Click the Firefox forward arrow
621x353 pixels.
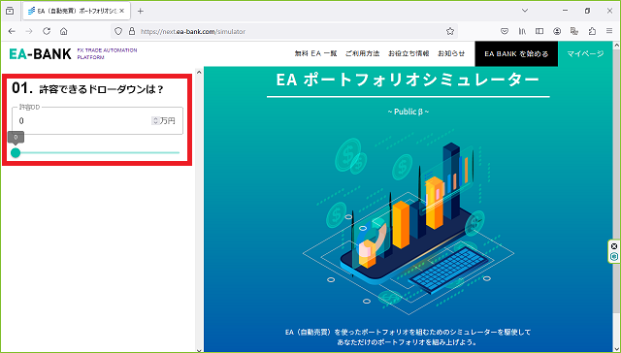pos(29,31)
